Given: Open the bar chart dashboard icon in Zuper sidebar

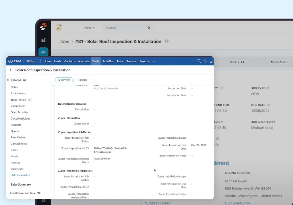Looking at the screenshot, I should 43,40.
